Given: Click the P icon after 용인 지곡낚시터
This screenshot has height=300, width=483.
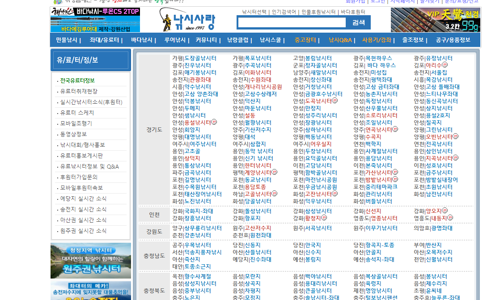Looking at the screenshot, I should coord(456,158).
